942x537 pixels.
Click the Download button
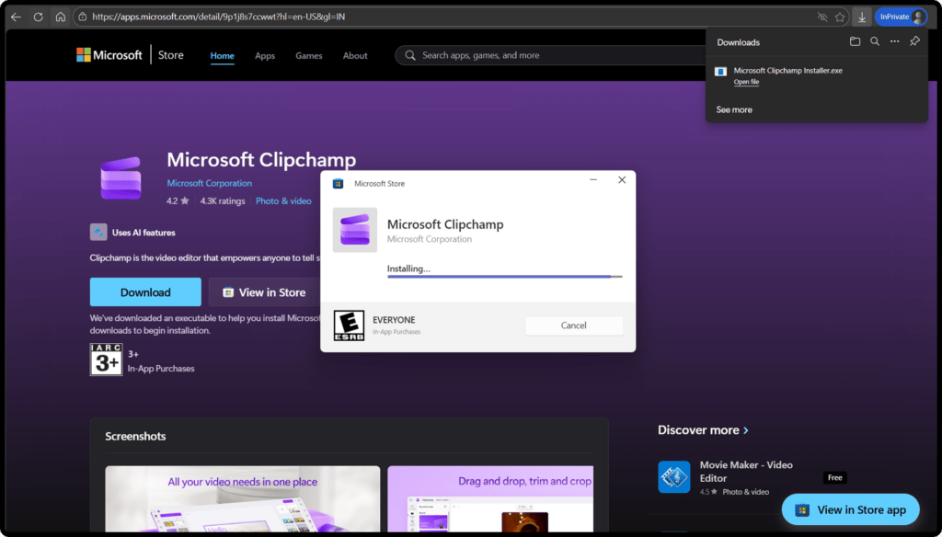click(145, 291)
